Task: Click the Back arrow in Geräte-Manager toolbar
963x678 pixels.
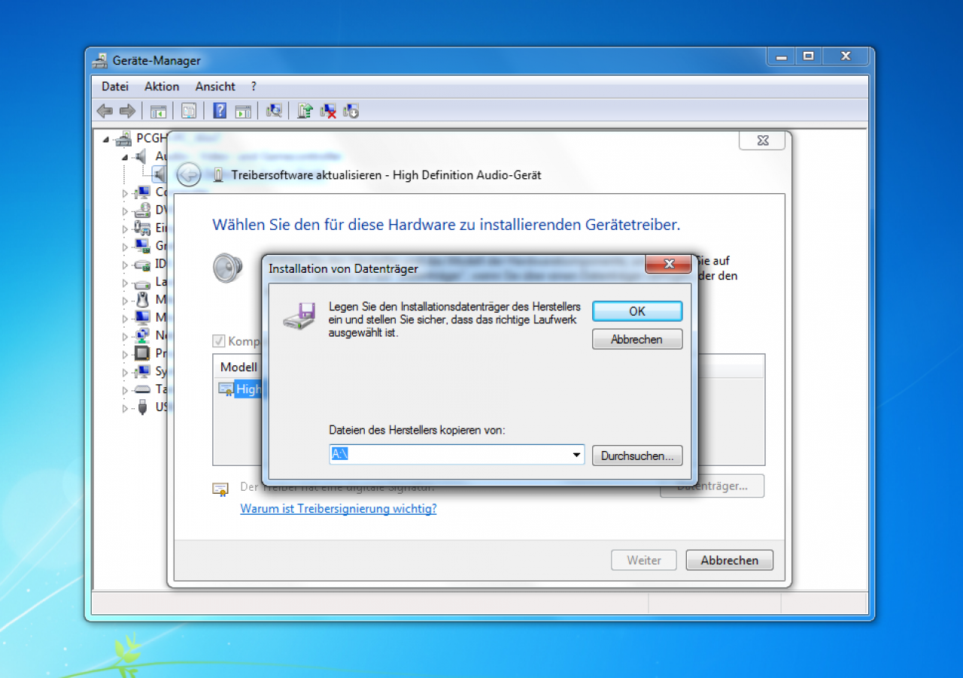Action: coord(105,111)
